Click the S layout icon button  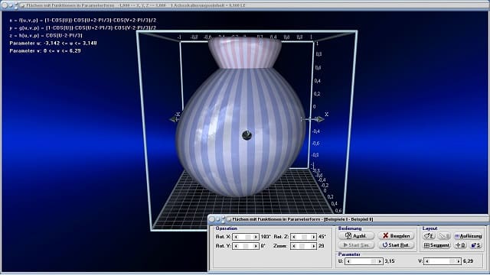[x=475, y=245]
